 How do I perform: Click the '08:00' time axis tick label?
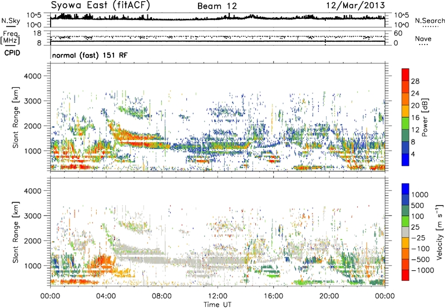click(x=162, y=296)
